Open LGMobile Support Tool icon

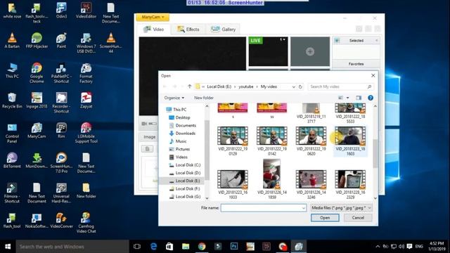86,133
